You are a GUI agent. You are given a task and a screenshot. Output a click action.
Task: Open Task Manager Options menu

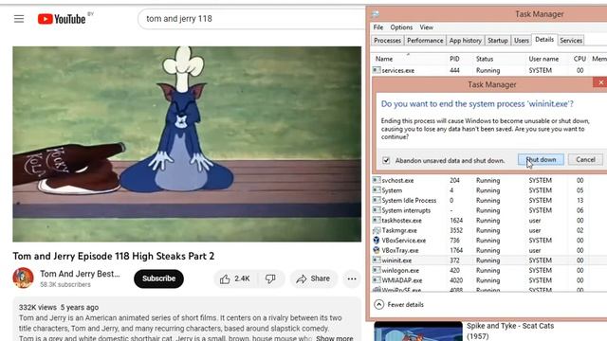coord(401,27)
